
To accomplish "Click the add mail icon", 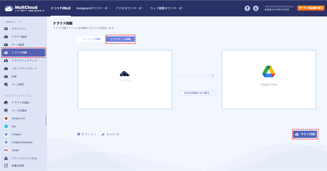I will [x=6, y=110].
